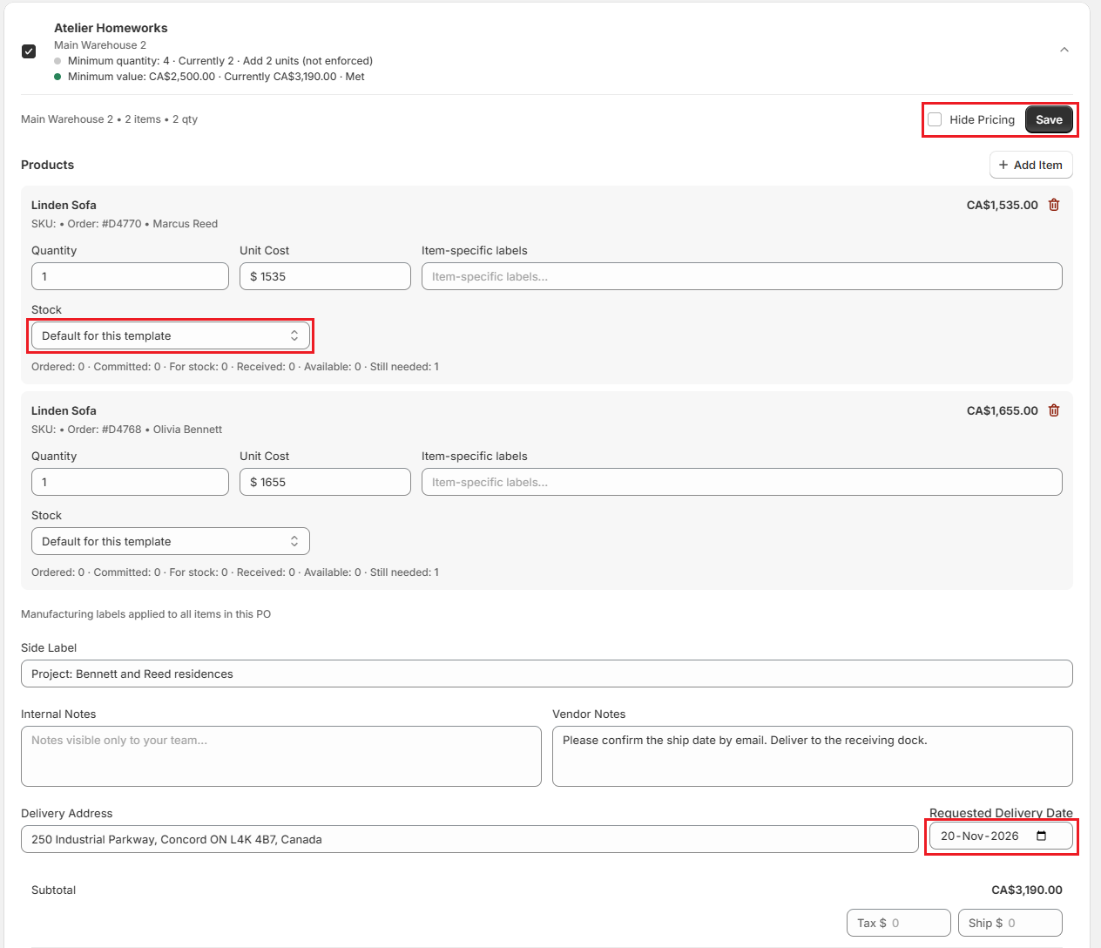Select the price CA$1,535.00
The image size is (1101, 948).
(x=1003, y=205)
